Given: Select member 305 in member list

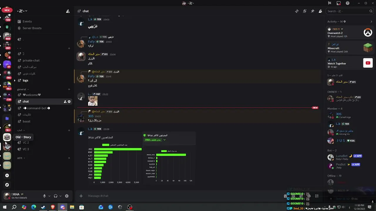Looking at the screenshot, I should (x=350, y=115).
